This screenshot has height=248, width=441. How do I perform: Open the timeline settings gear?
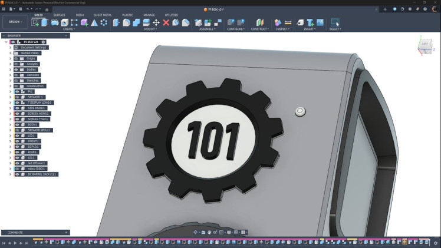click(436, 243)
